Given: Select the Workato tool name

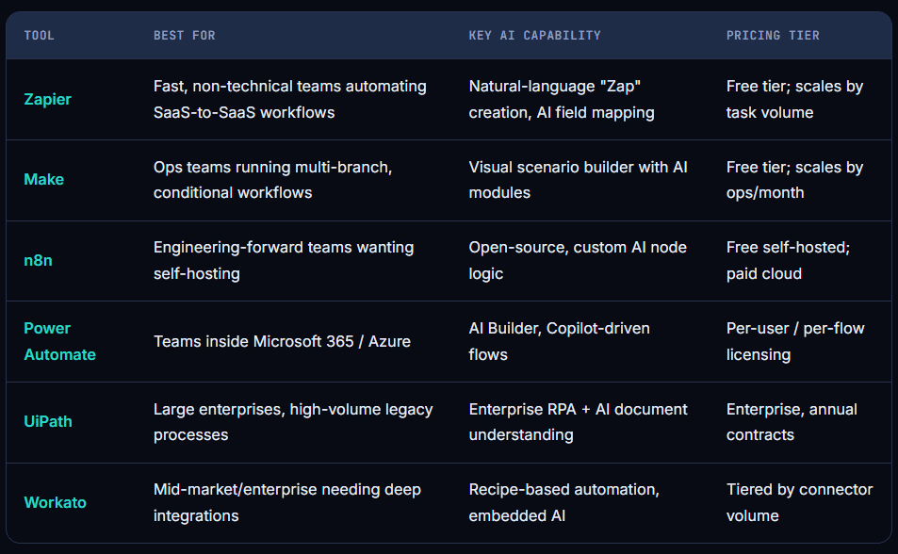Looking at the screenshot, I should click(55, 502).
